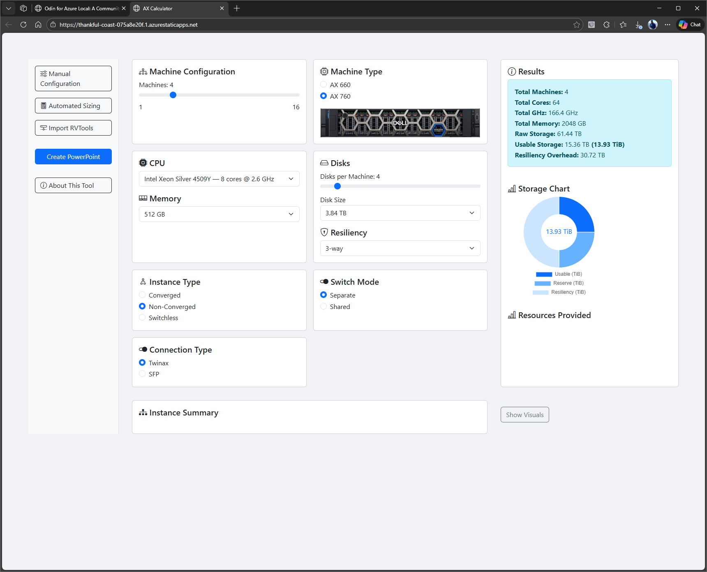This screenshot has width=707, height=572.
Task: Select the SFP connection type
Action: 143,374
